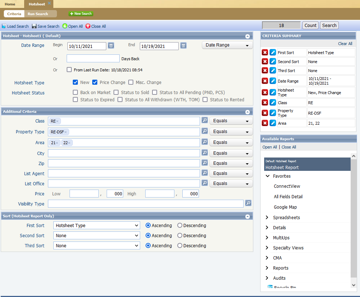Remove First Sort from criteria summary
This screenshot has width=360, height=297.
[265, 52]
